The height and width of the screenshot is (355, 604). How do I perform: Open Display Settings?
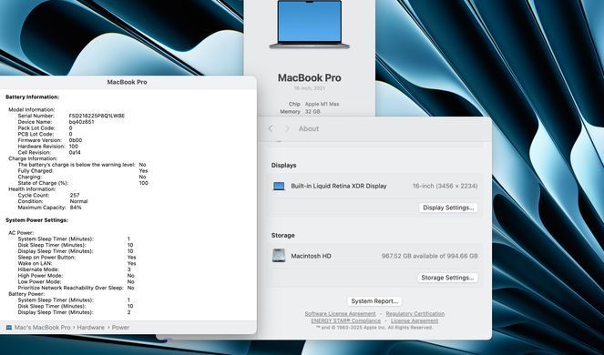pos(448,208)
